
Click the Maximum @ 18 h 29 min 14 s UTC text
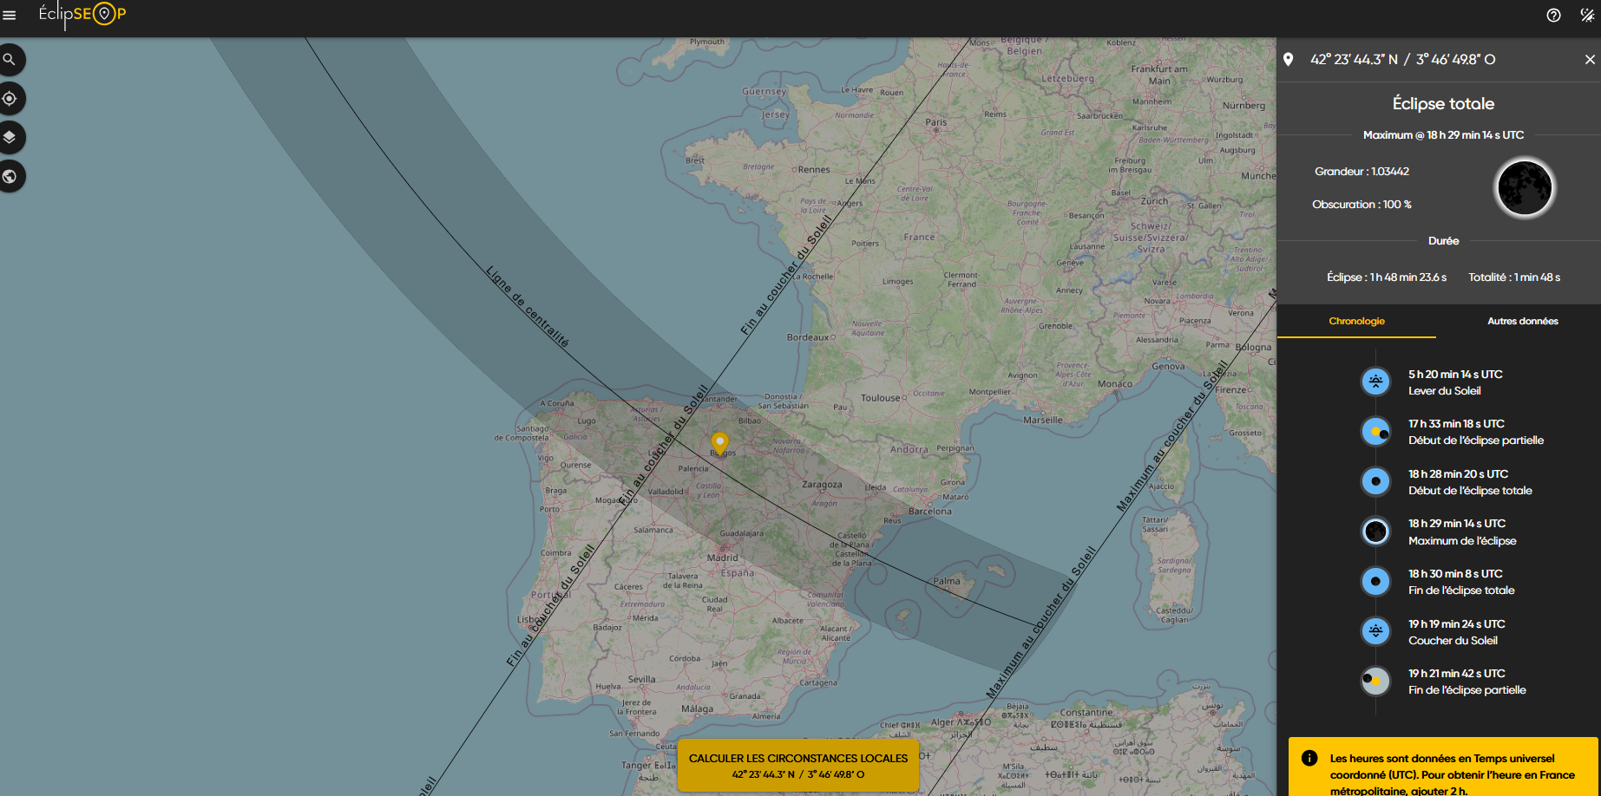pyautogui.click(x=1443, y=134)
